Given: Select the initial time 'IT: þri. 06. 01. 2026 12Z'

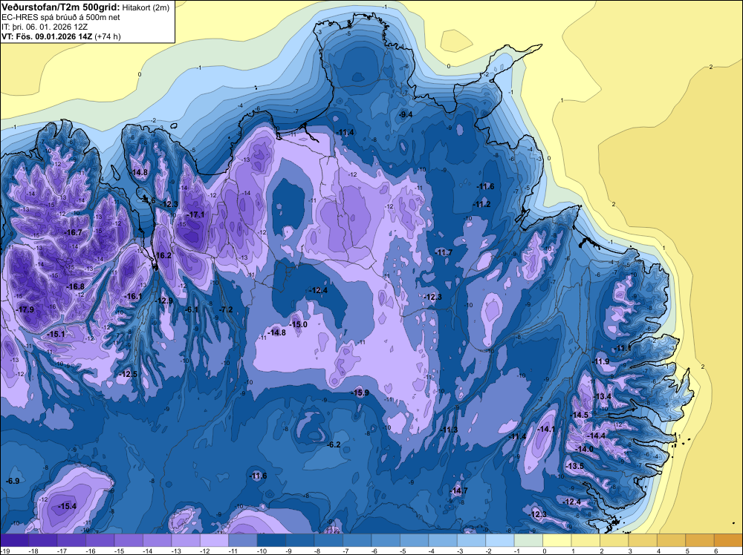Looking at the screenshot, I should tap(45, 27).
